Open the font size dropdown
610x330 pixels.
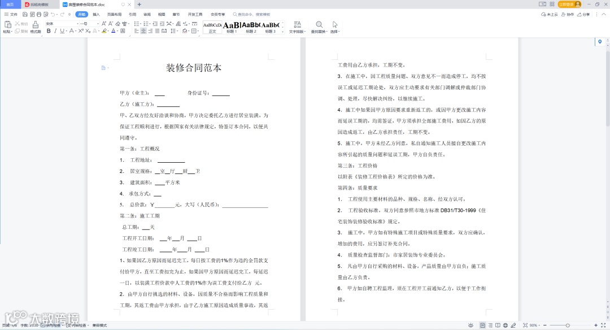pyautogui.click(x=98, y=24)
